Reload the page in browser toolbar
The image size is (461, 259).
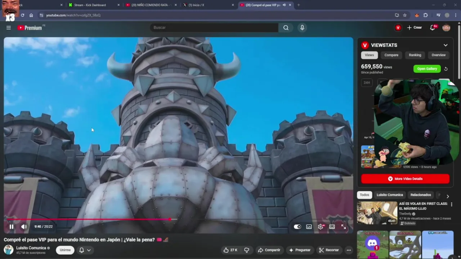coord(22,15)
